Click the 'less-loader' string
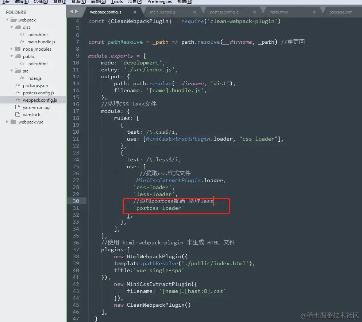 (x=154, y=194)
